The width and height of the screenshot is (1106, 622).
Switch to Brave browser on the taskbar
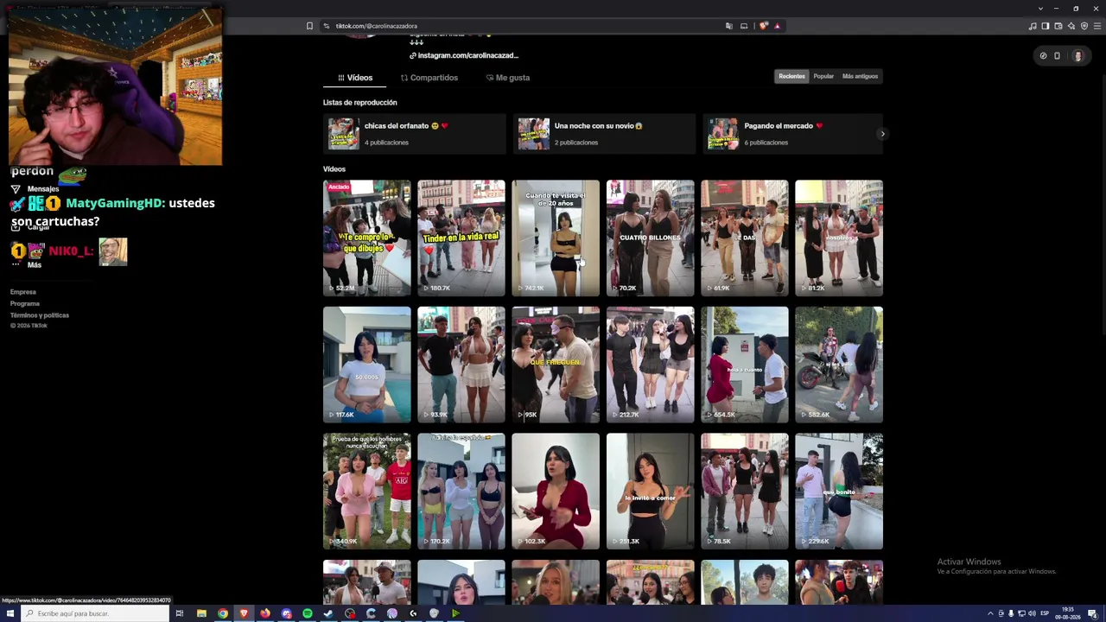point(244,613)
